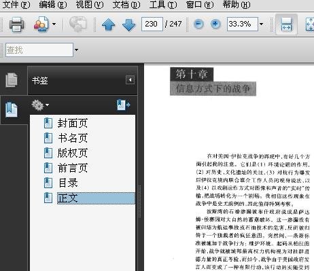Click the zoom percentage field 33.3%
The image size is (314, 271).
point(243,24)
